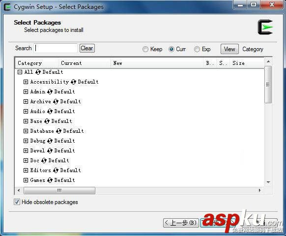Minimize the Cygwin Setup window
This screenshot has height=236, width=286.
coord(240,5)
